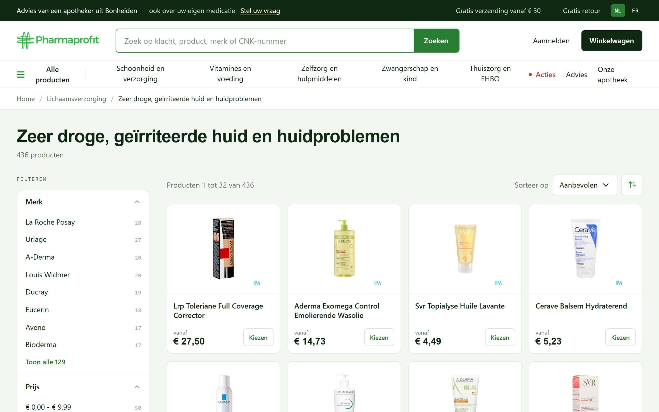Go to Home breadcrumb
The height and width of the screenshot is (412, 659).
point(25,99)
